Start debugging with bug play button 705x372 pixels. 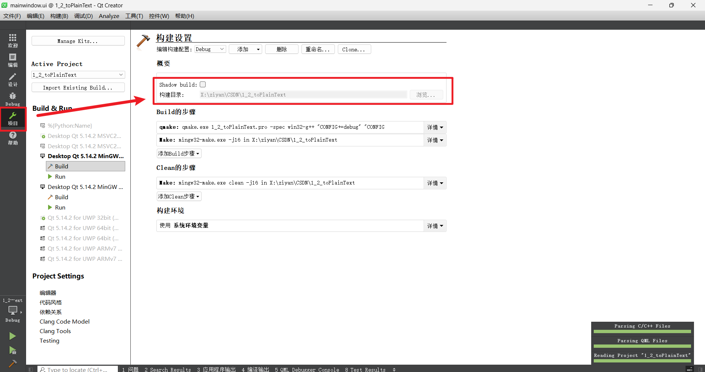pos(12,350)
